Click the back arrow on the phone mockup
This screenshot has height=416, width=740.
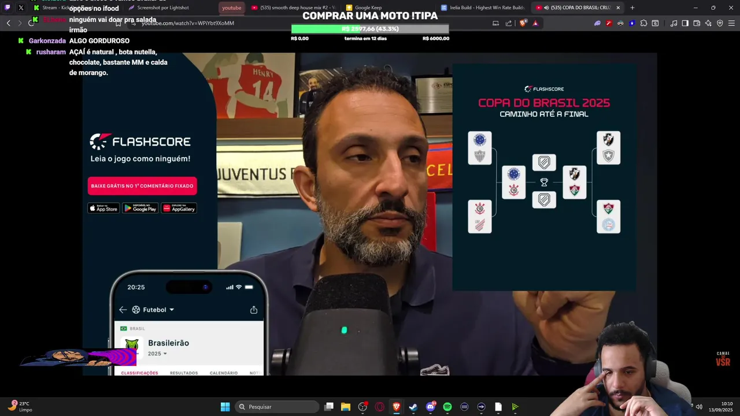click(x=123, y=310)
